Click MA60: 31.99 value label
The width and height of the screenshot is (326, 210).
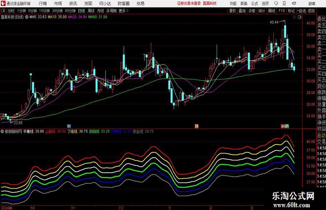98,17
